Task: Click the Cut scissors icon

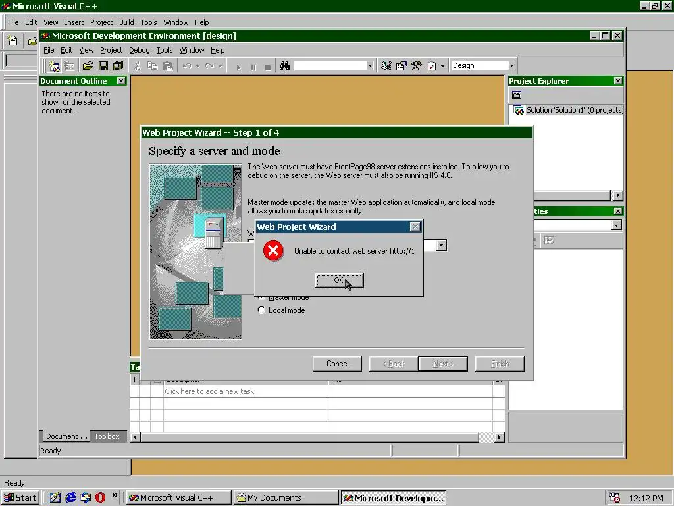Action: coord(137,66)
